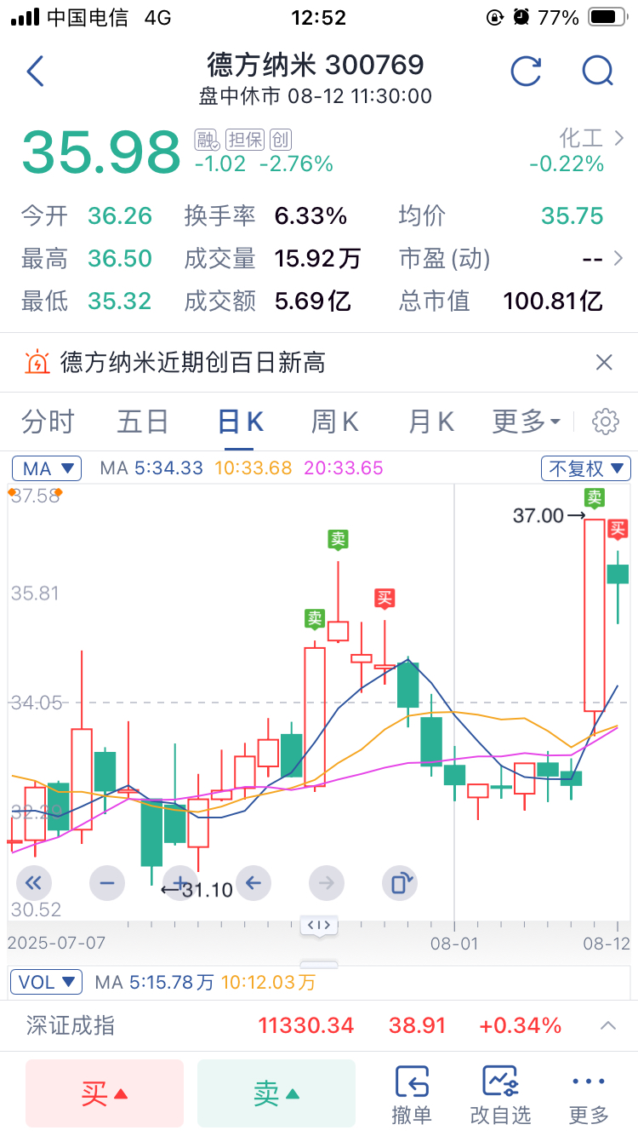Switch to the 分时 tab
Image resolution: width=638 pixels, height=1136 pixels.
[48, 422]
